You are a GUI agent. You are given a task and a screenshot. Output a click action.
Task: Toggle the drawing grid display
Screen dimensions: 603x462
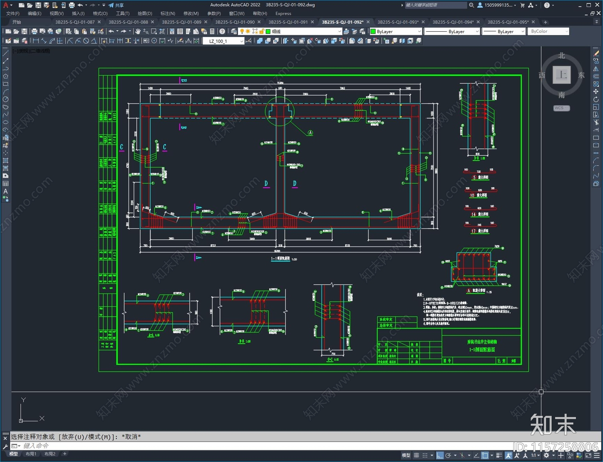point(416,455)
